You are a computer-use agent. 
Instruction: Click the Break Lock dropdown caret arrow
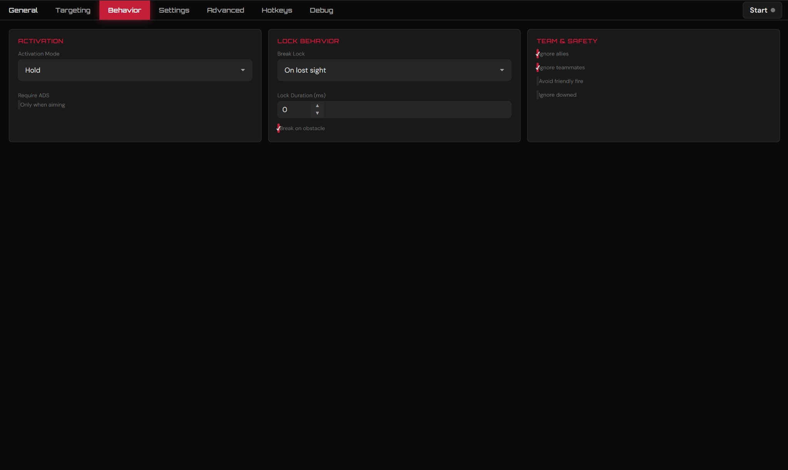(502, 70)
